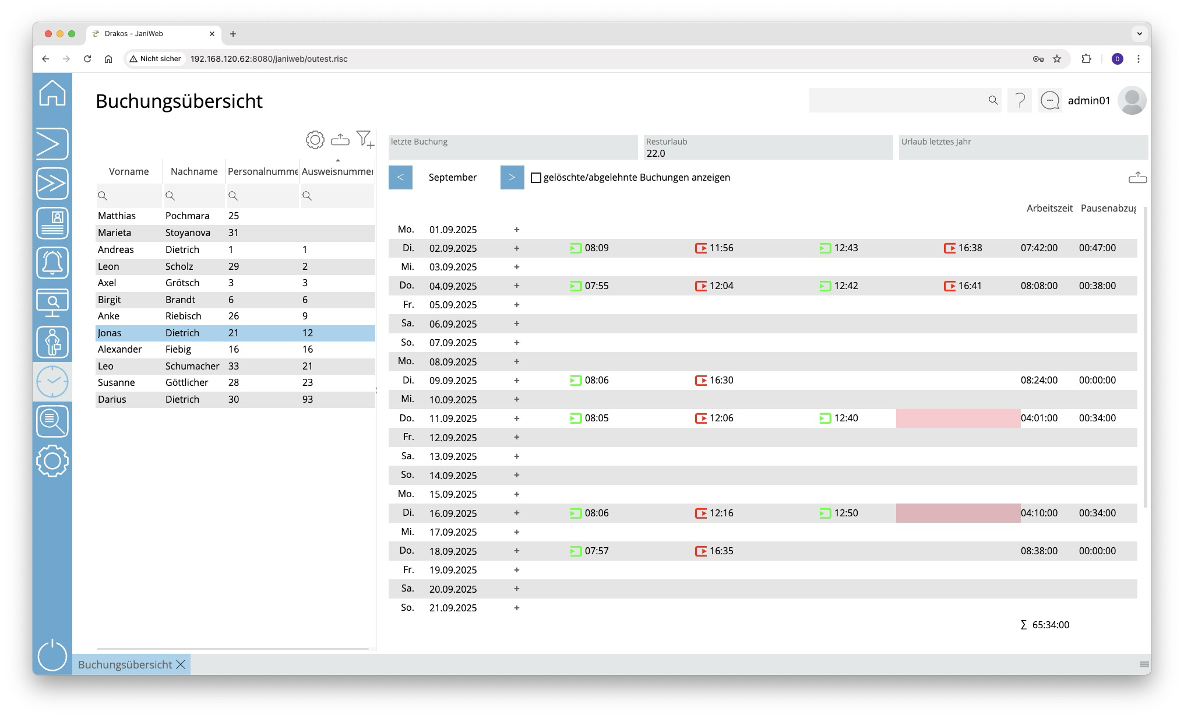Screen dimensions: 1184x718
Task: Open the ID card sidebar icon
Action: (x=52, y=223)
